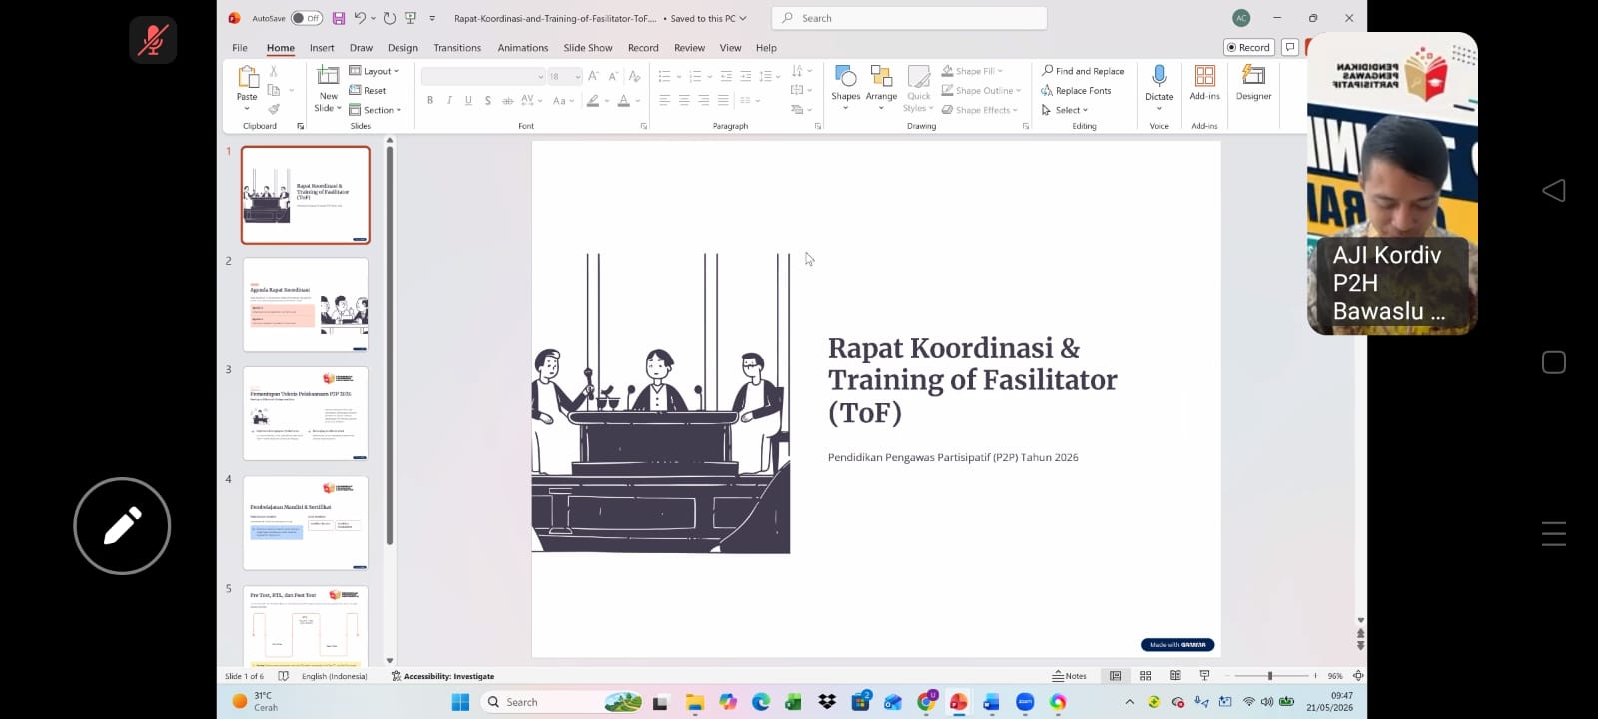The height and width of the screenshot is (719, 1598).
Task: Click Find and Replace
Action: coord(1083,71)
